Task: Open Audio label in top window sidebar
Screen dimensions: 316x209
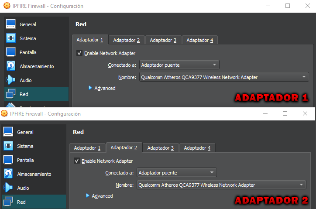Action: pos(26,80)
